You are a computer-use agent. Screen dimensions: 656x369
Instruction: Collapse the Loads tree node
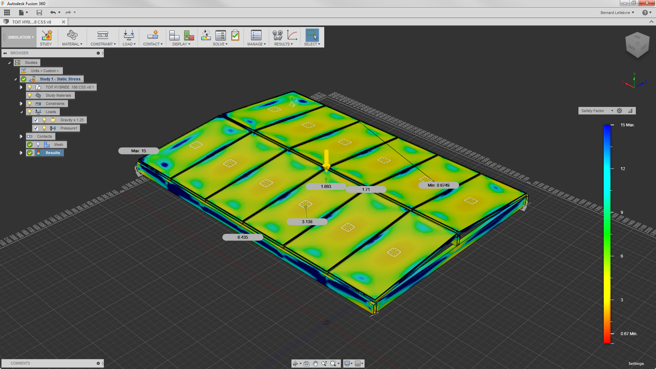point(21,112)
